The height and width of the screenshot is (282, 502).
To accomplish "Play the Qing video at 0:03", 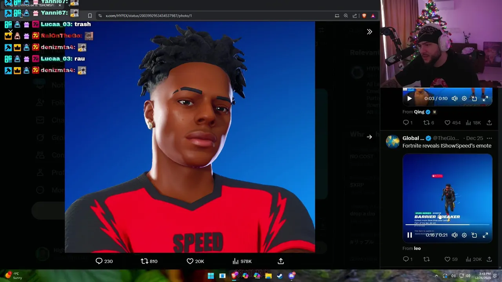I will point(409,99).
